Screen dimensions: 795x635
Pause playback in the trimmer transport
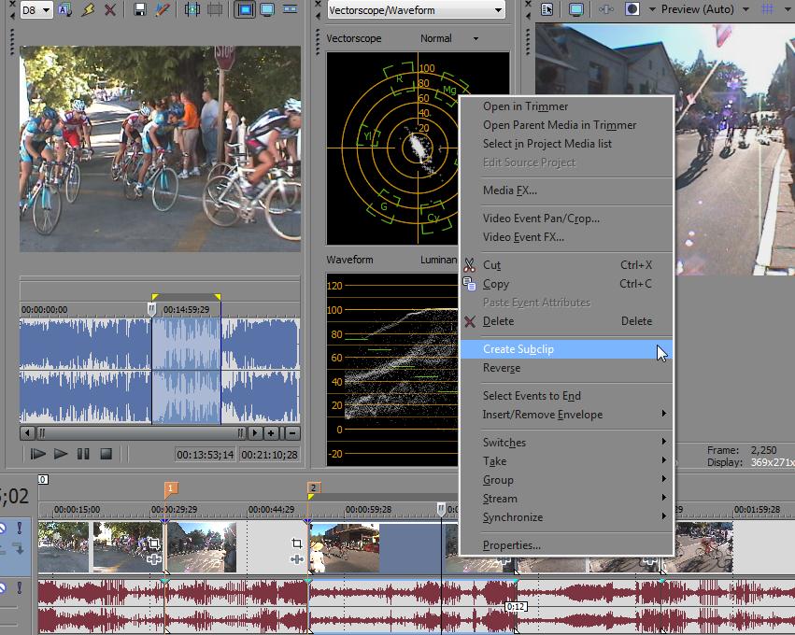[x=83, y=454]
